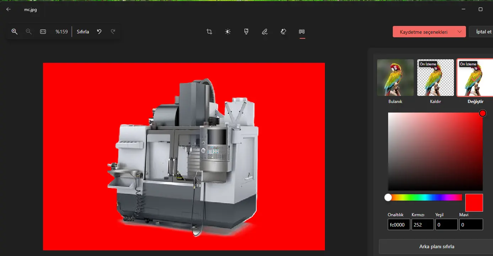This screenshot has height=256, width=493.
Task: Open the filter tool icon
Action: point(246,32)
